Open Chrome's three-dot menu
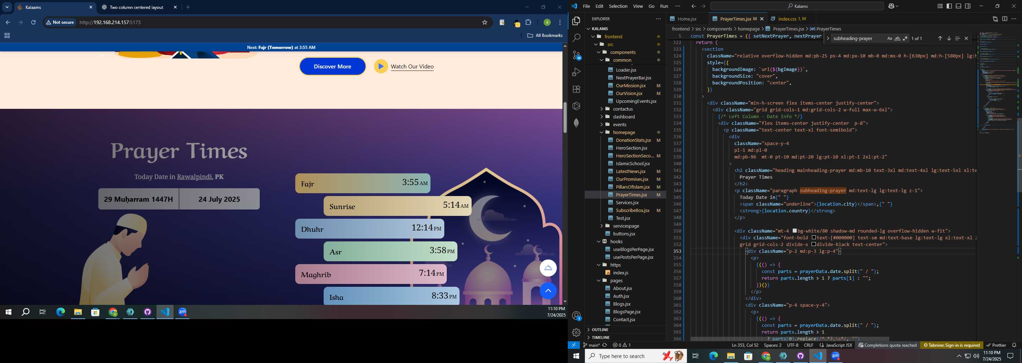The image size is (1022, 363). [560, 23]
